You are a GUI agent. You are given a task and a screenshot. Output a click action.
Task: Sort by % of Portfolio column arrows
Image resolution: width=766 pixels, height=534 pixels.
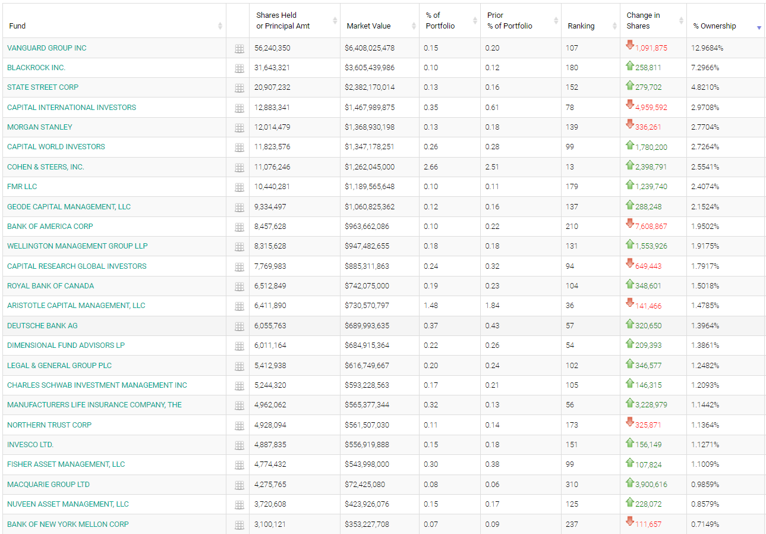475,21
